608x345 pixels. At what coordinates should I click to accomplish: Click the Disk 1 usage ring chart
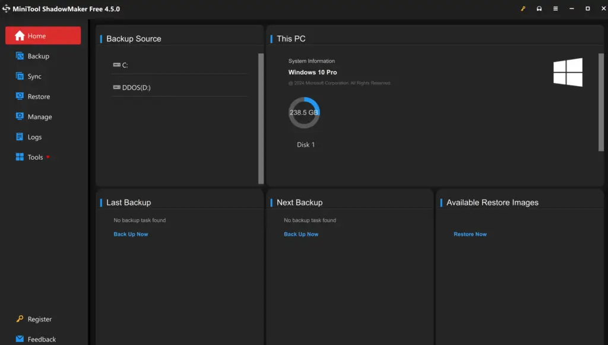[304, 113]
